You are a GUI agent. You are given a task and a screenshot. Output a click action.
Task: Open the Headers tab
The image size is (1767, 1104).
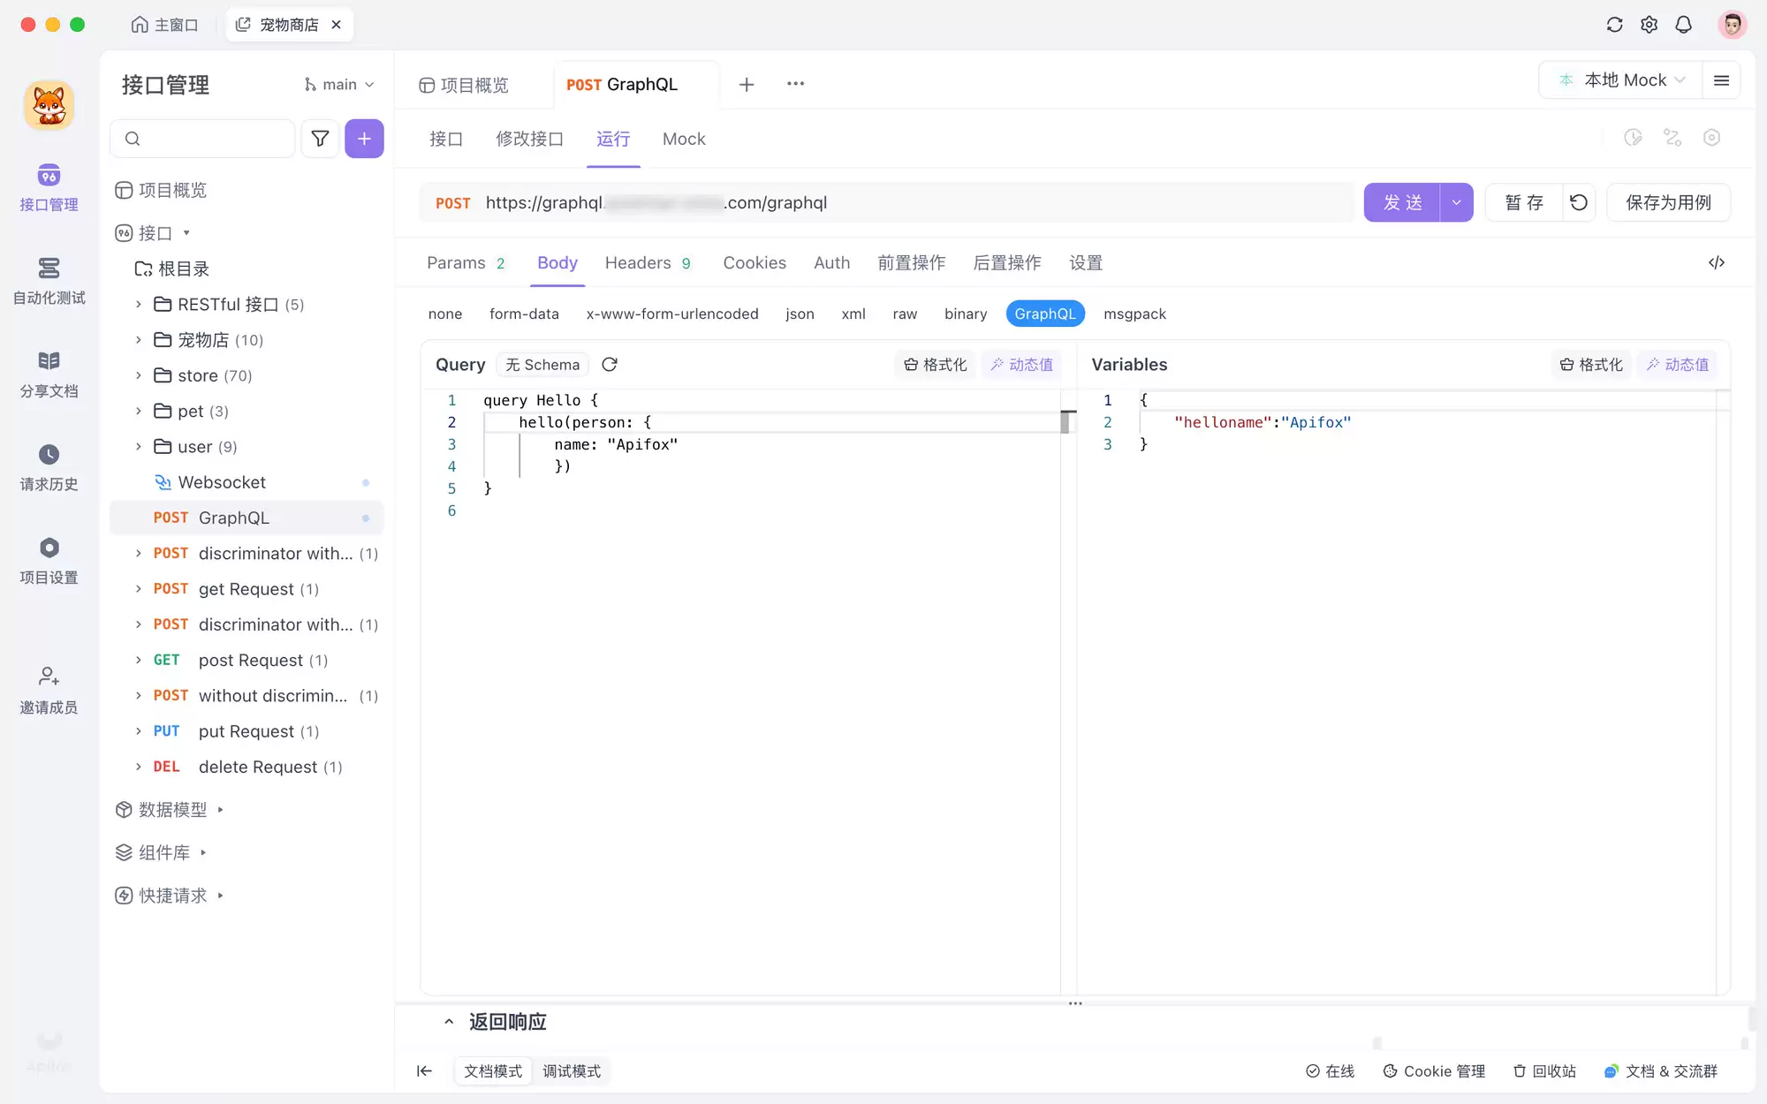[x=648, y=263]
